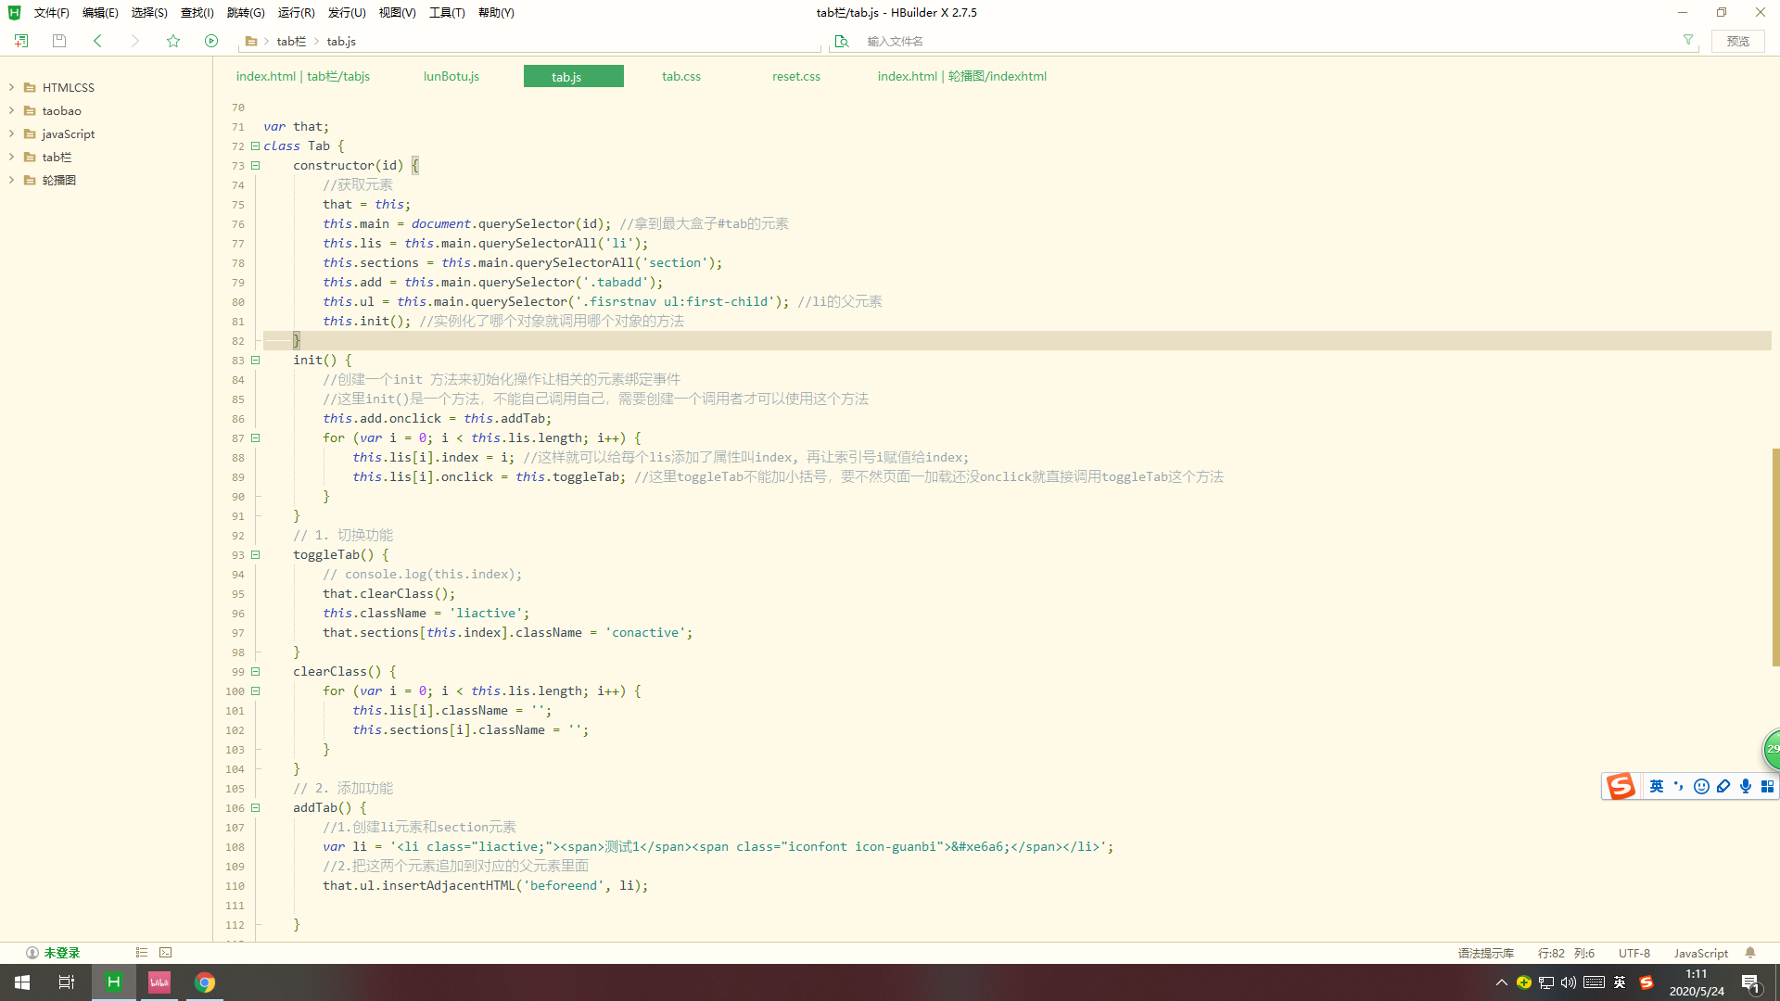This screenshot has height=1001, width=1780.
Task: Switch to index.html | 轮播图/indexhtml tab
Action: (x=962, y=76)
